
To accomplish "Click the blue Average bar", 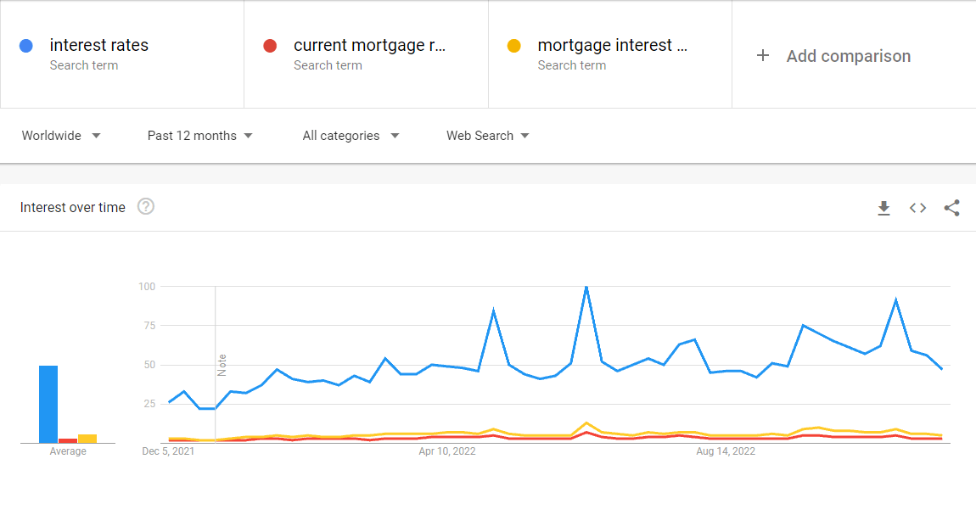I will (x=48, y=405).
